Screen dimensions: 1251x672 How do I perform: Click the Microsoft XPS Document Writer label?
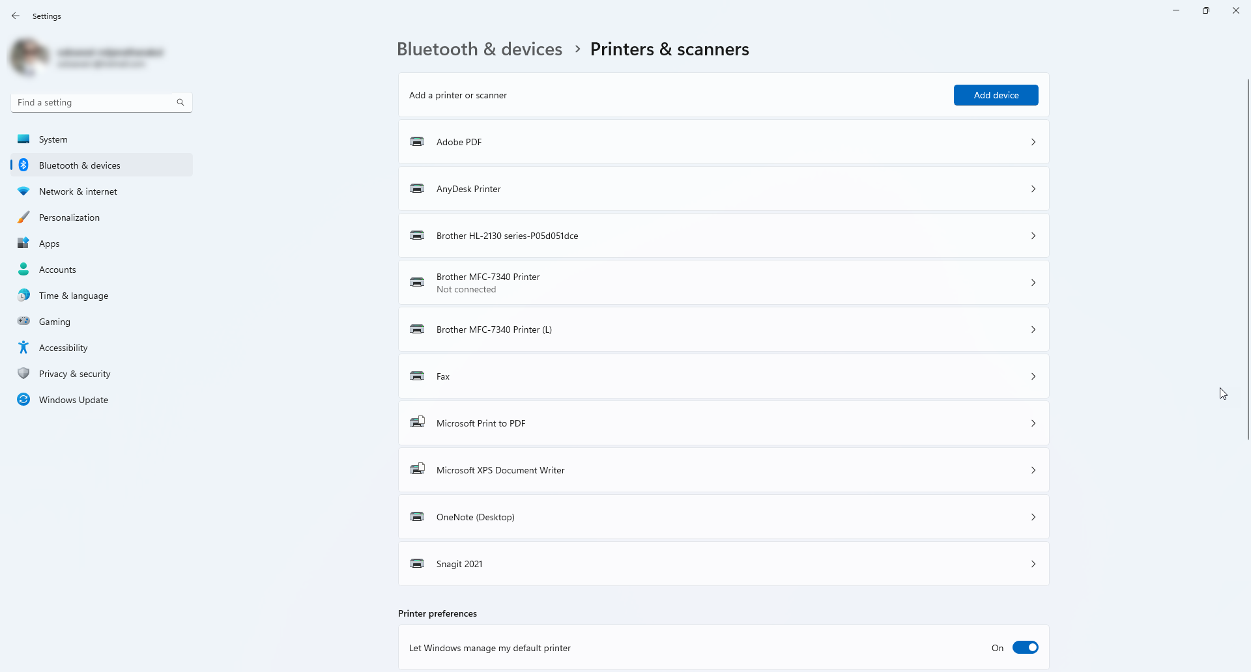(x=500, y=470)
